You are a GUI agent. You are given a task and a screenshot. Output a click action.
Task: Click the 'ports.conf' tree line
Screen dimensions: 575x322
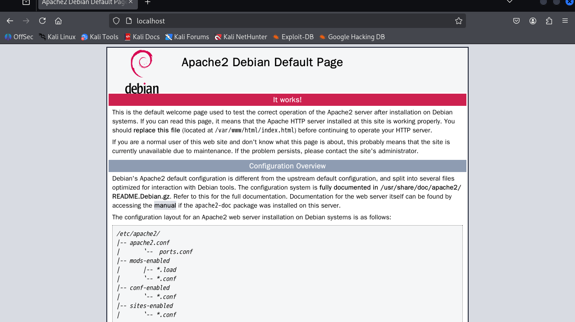[x=176, y=252]
